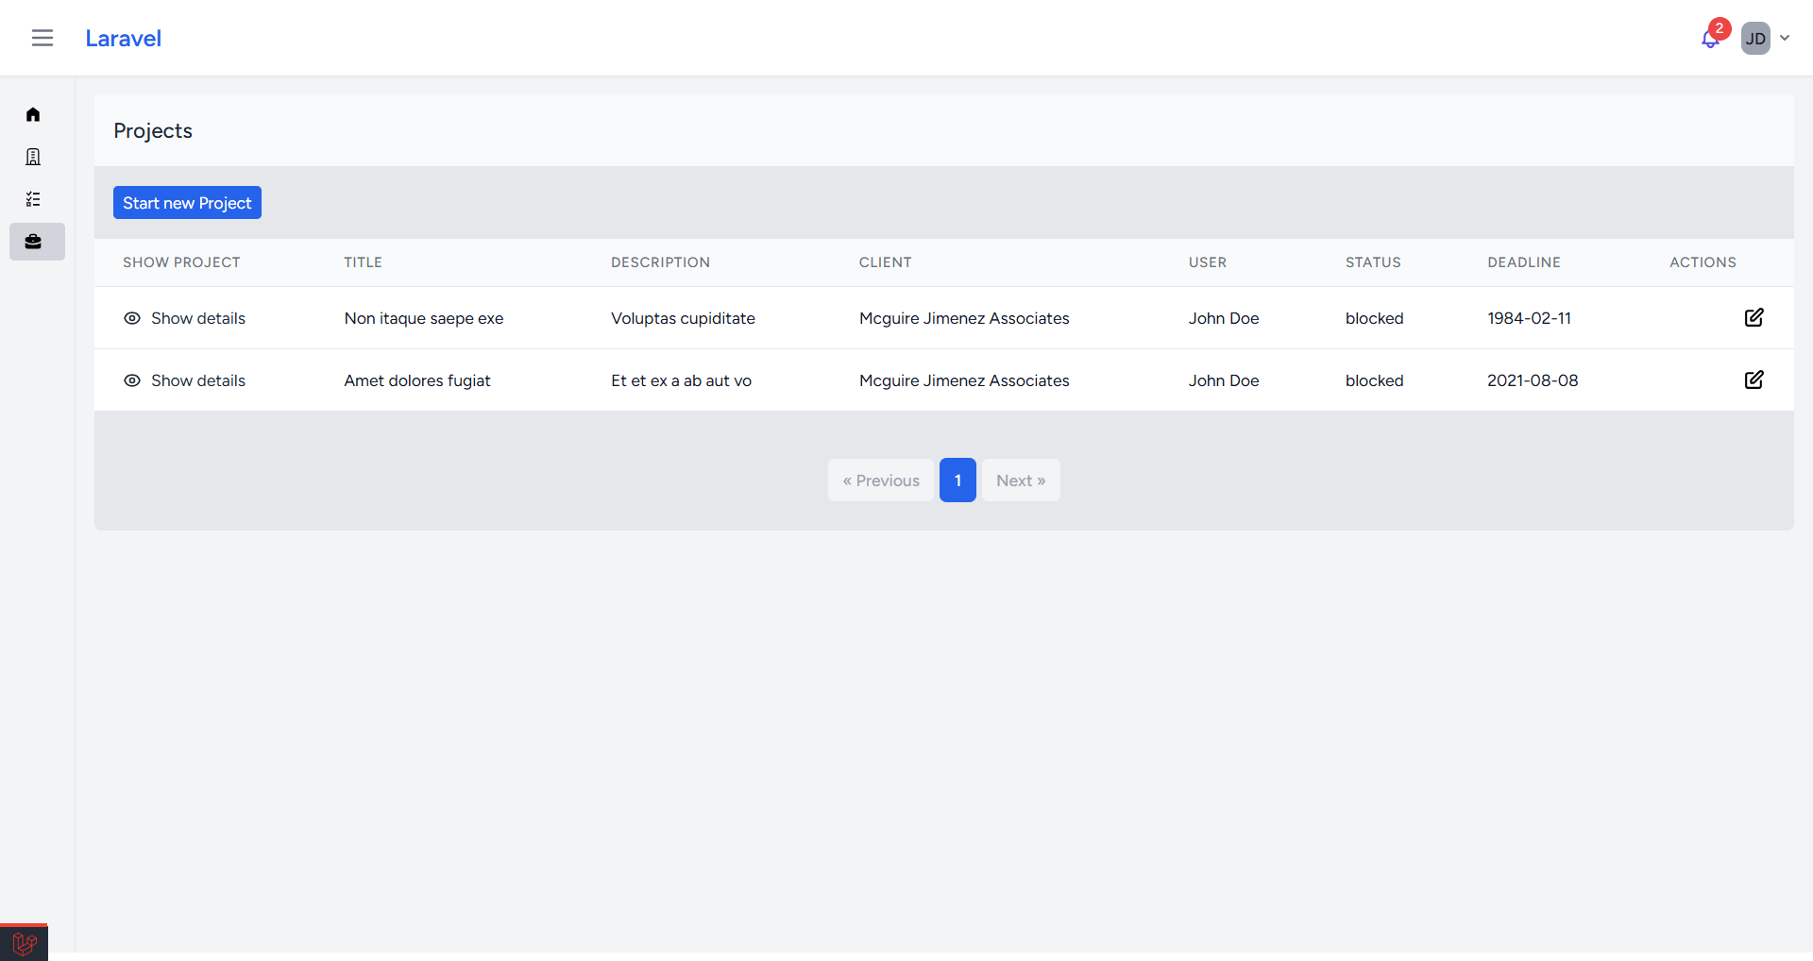
Task: Open the Laravel debugbar icon
Action: tap(24, 942)
